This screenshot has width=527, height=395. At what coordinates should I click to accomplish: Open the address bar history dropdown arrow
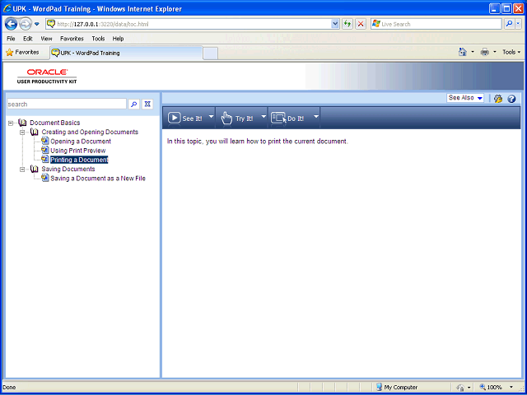pyautogui.click(x=335, y=24)
